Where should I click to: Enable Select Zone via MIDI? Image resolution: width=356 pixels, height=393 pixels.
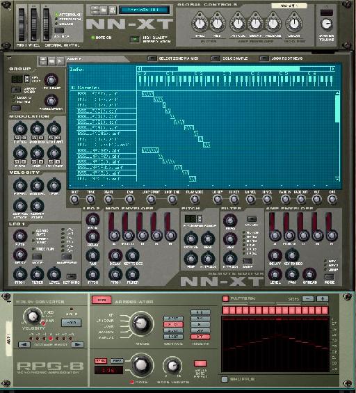152,58
